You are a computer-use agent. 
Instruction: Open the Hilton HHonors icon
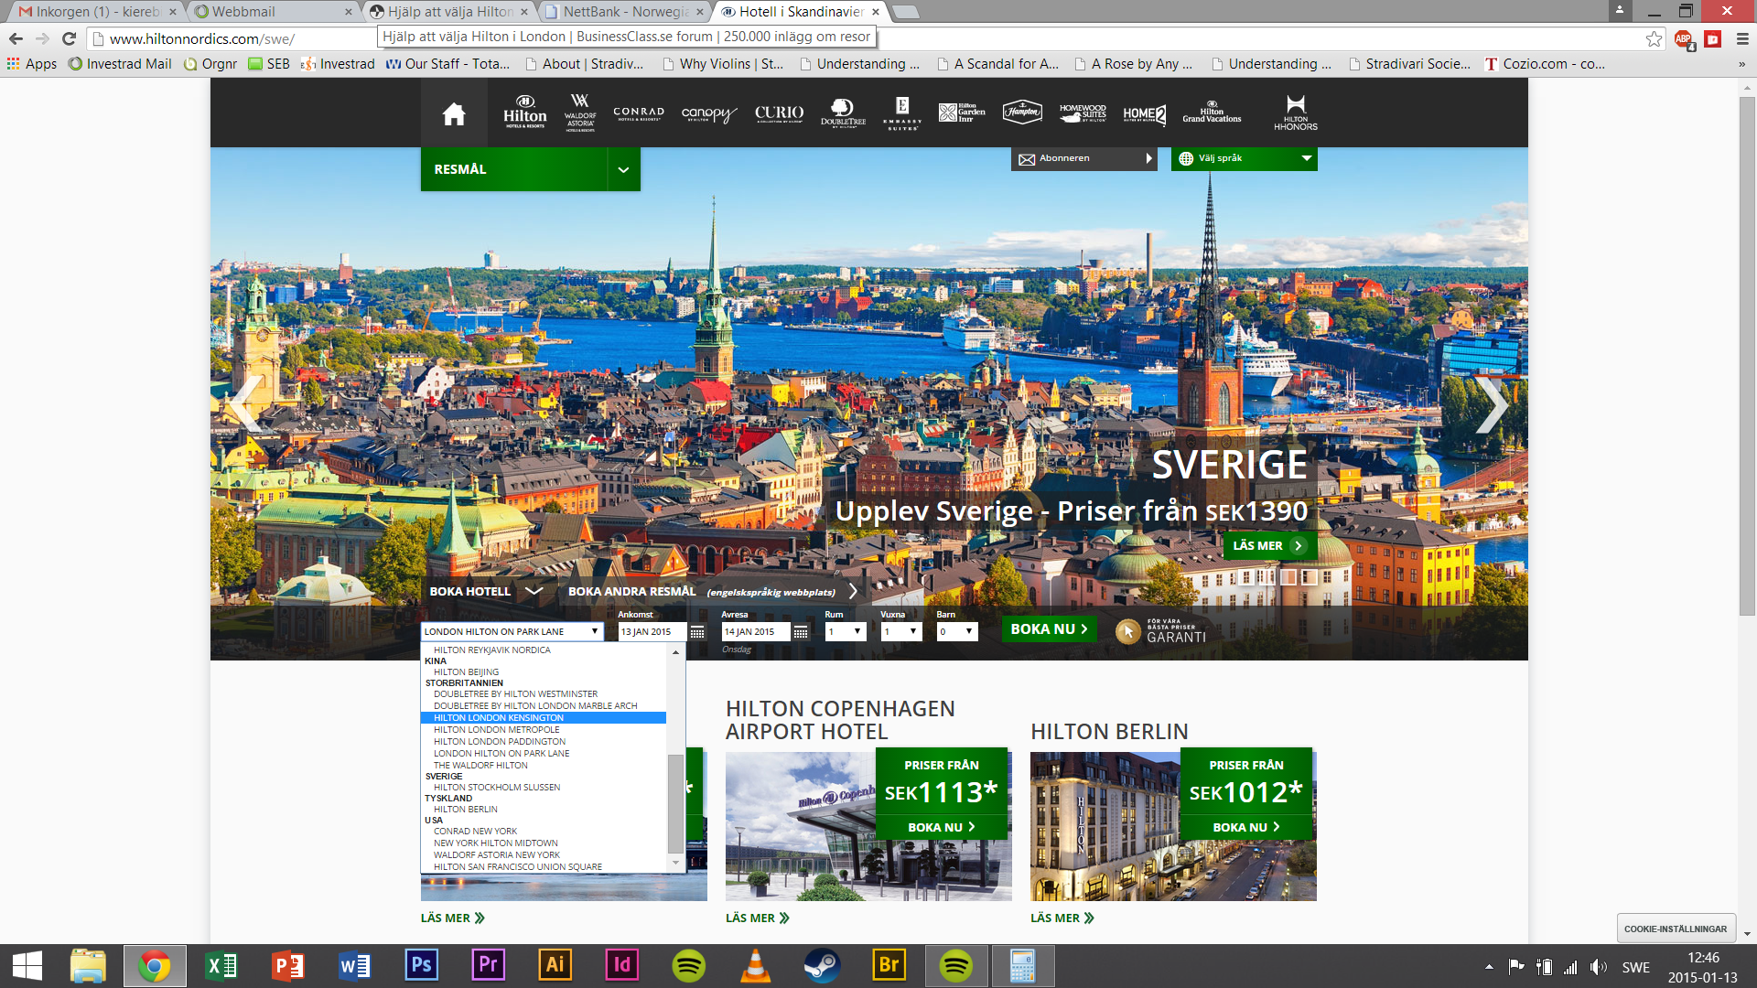click(x=1295, y=113)
